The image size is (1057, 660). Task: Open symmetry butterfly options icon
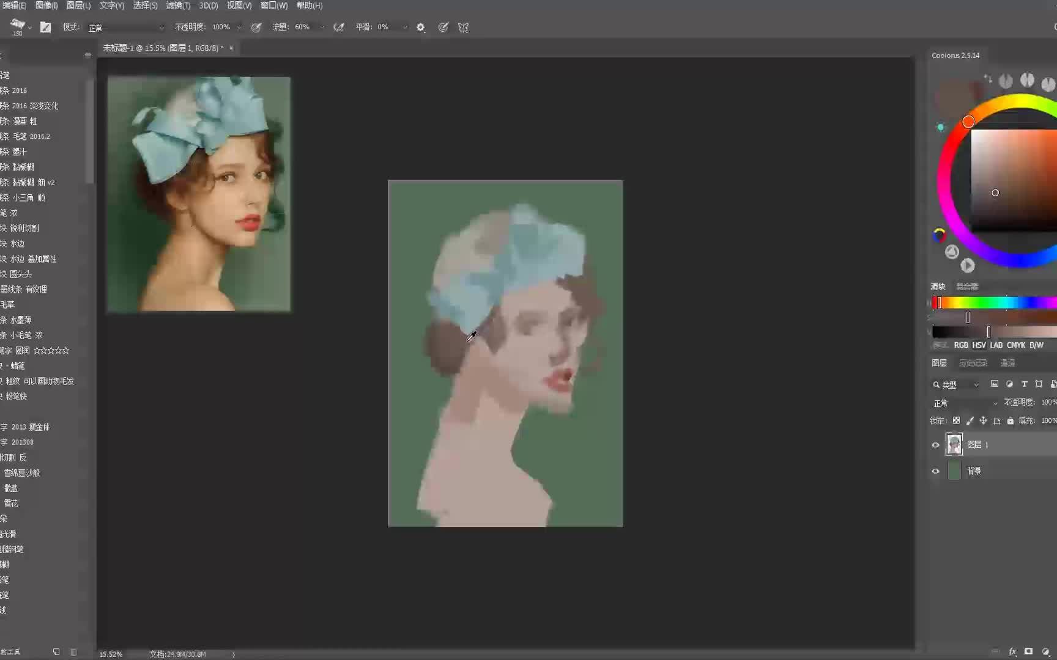point(464,28)
